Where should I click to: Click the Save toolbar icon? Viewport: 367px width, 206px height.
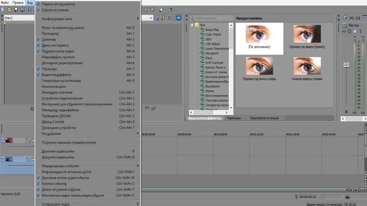[16, 10]
